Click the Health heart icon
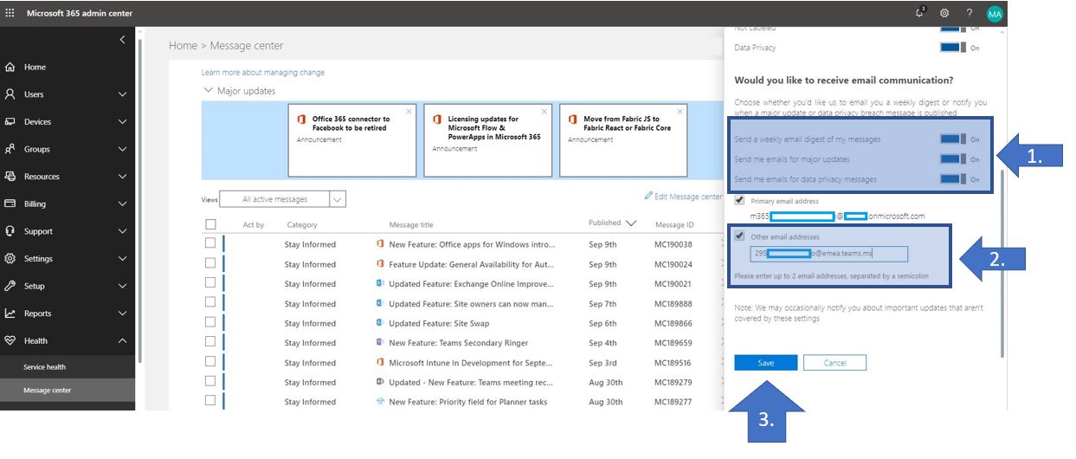The width and height of the screenshot is (1076, 459). (x=10, y=340)
